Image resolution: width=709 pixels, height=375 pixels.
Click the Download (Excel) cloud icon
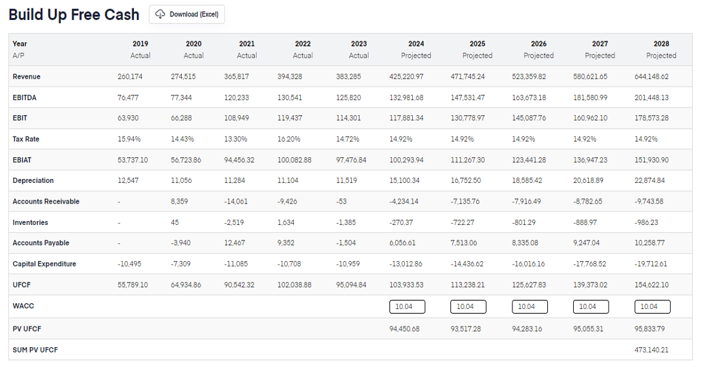(158, 14)
